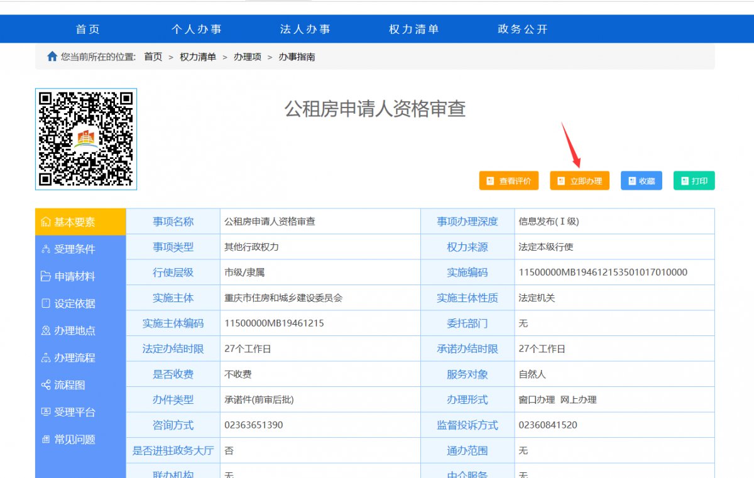Click the QR code image
Screen dimensions: 754x478
point(86,139)
